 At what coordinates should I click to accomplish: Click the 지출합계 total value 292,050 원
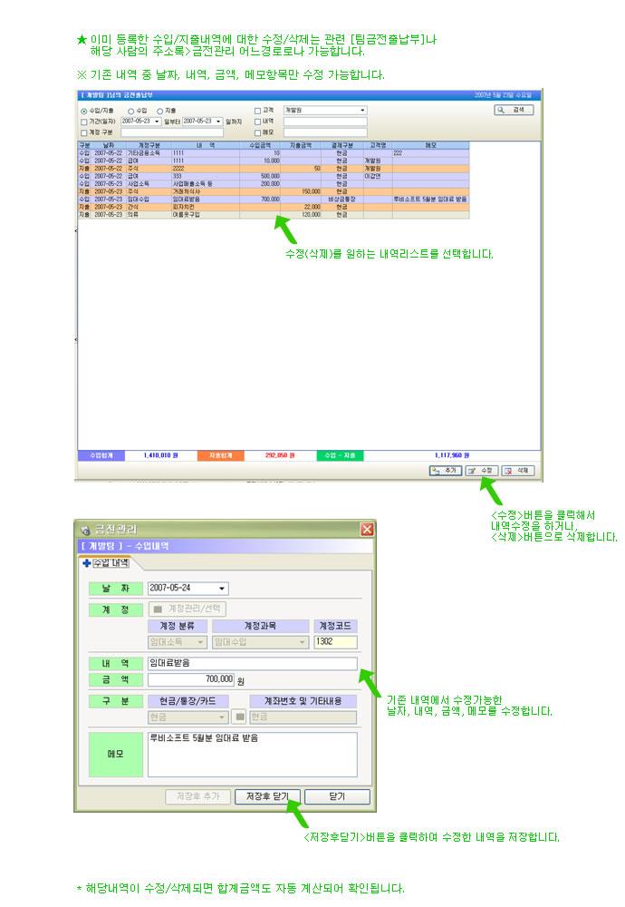click(x=280, y=456)
